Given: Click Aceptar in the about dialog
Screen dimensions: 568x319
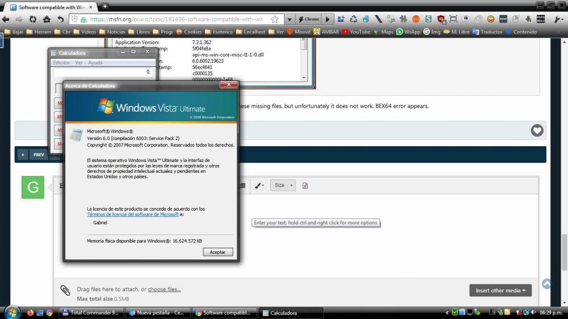Looking at the screenshot, I should tap(218, 252).
